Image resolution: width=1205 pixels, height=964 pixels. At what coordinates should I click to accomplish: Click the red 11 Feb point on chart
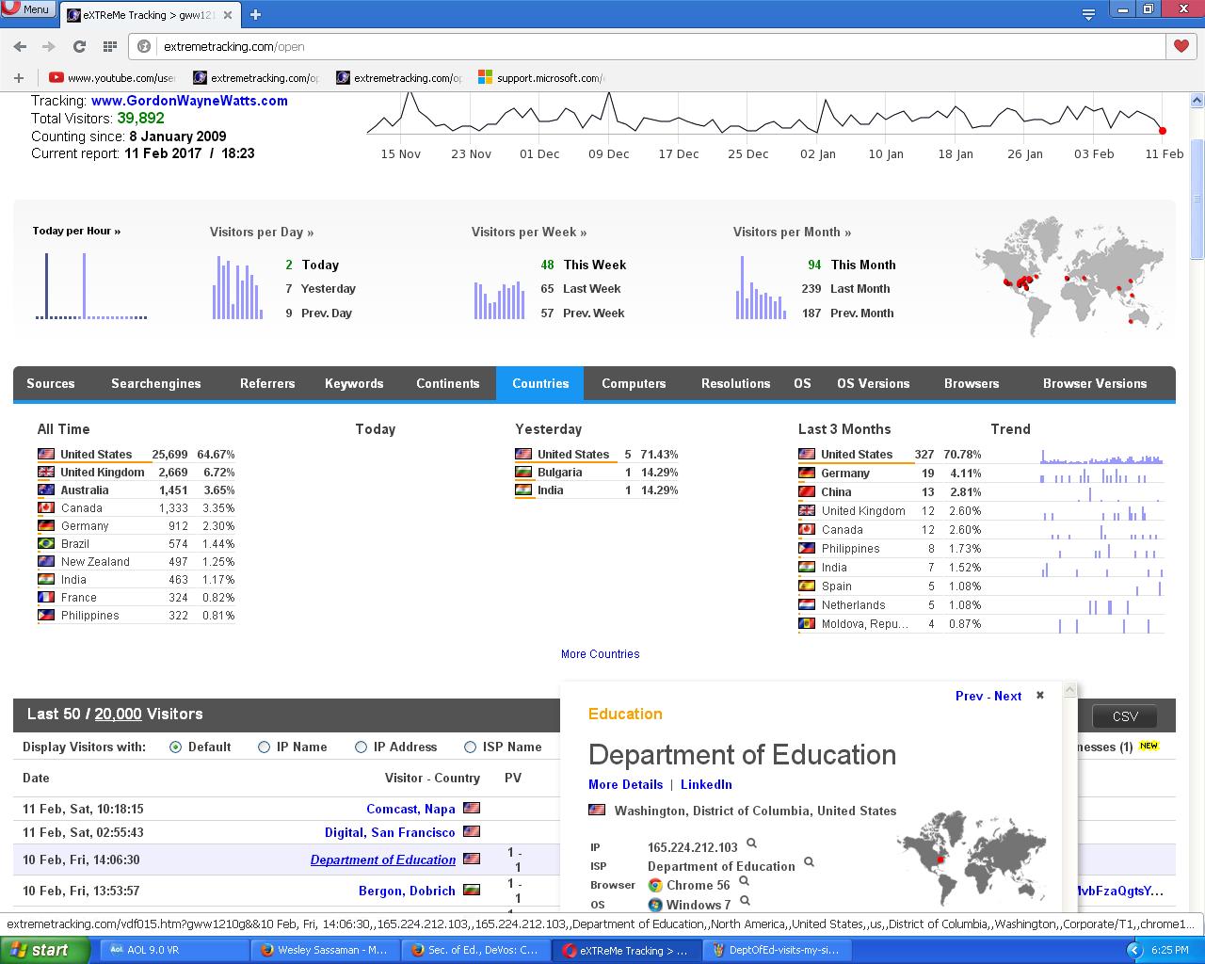pyautogui.click(x=1163, y=131)
